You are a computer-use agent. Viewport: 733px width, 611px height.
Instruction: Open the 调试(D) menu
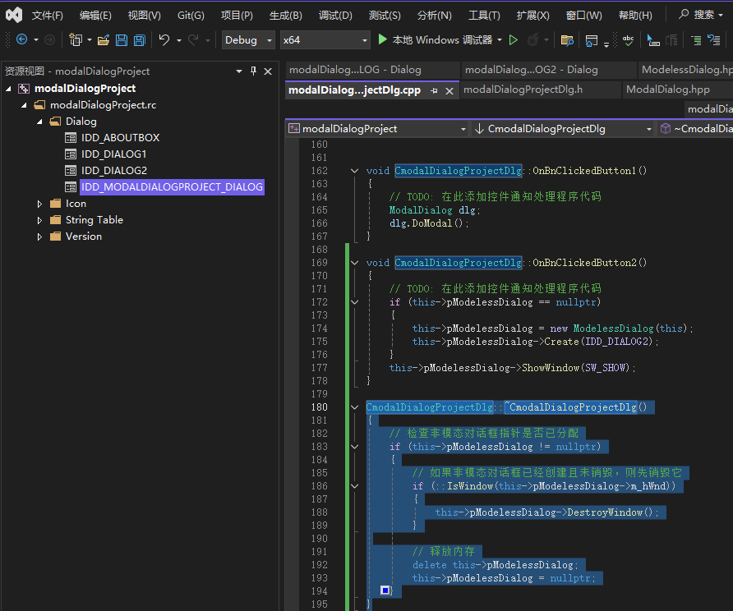334,15
